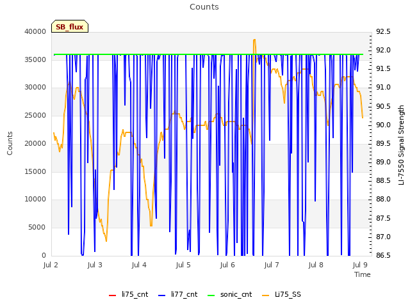Click the 'Time' x-axis label
Viewport: 410px width, 307px height.
coord(363,274)
